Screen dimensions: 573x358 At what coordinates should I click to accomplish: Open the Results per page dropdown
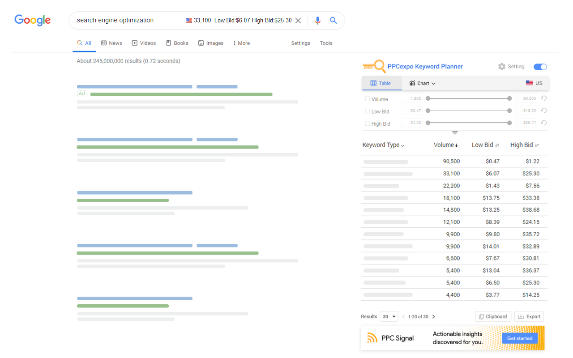(x=389, y=316)
